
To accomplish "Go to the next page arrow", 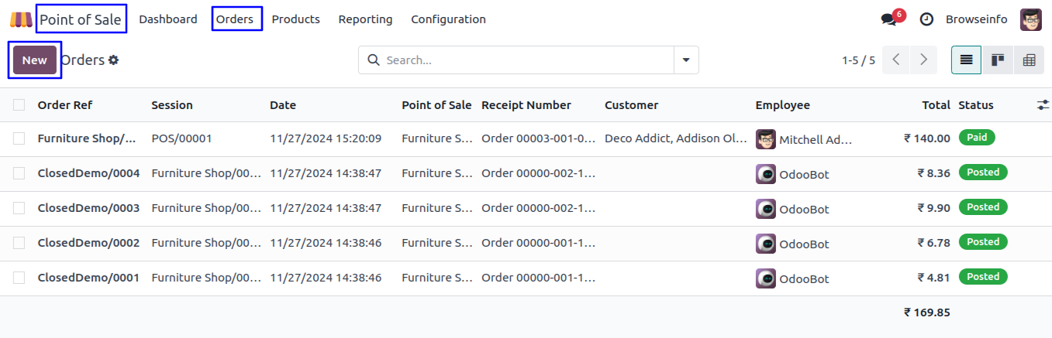I will (923, 60).
